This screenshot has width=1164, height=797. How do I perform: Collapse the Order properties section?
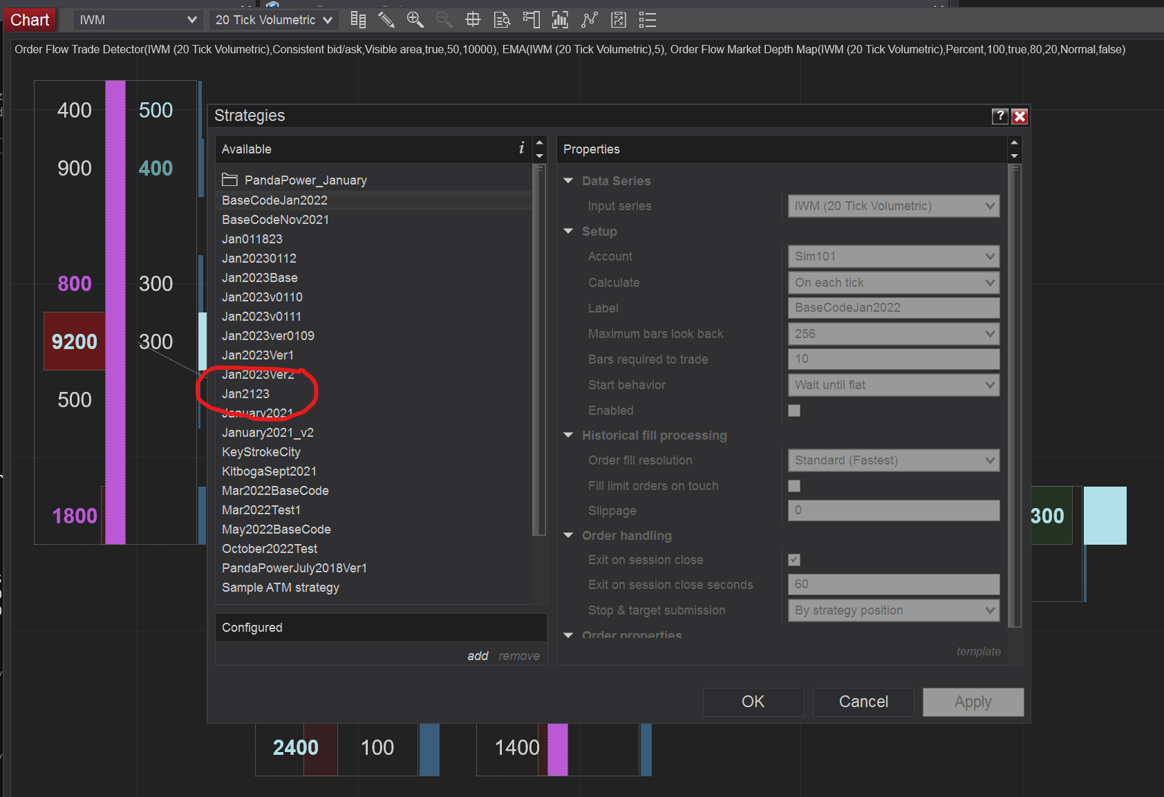[568, 635]
